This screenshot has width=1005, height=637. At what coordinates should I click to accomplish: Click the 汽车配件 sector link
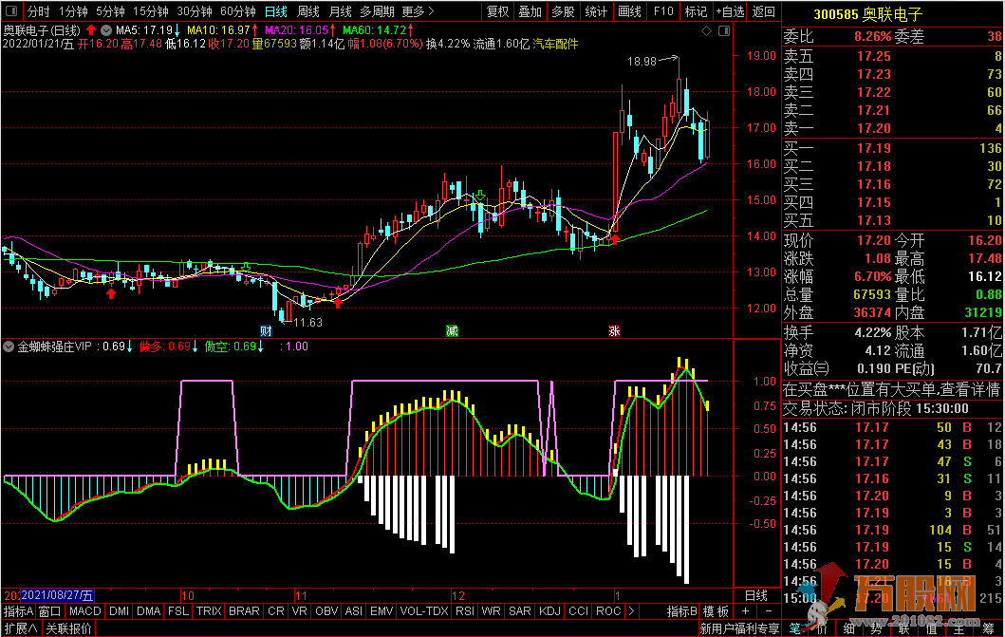tap(555, 44)
